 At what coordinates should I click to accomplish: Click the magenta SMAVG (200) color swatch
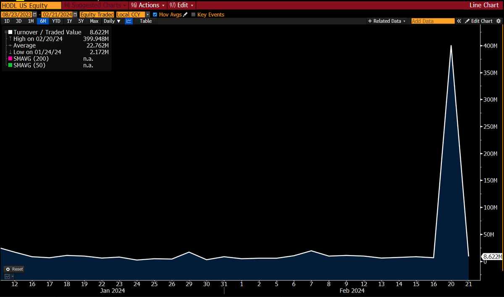pos(10,59)
